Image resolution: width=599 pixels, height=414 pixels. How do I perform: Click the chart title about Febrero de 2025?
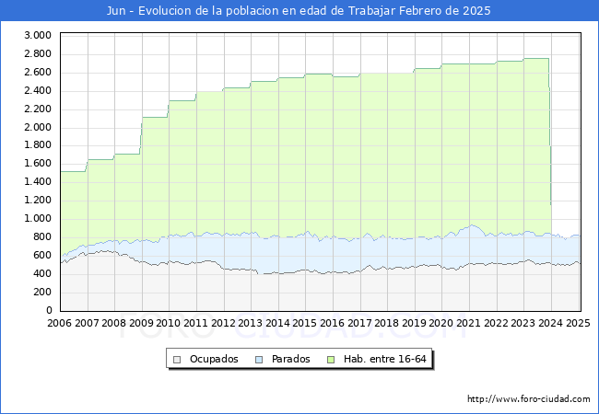[x=299, y=11]
